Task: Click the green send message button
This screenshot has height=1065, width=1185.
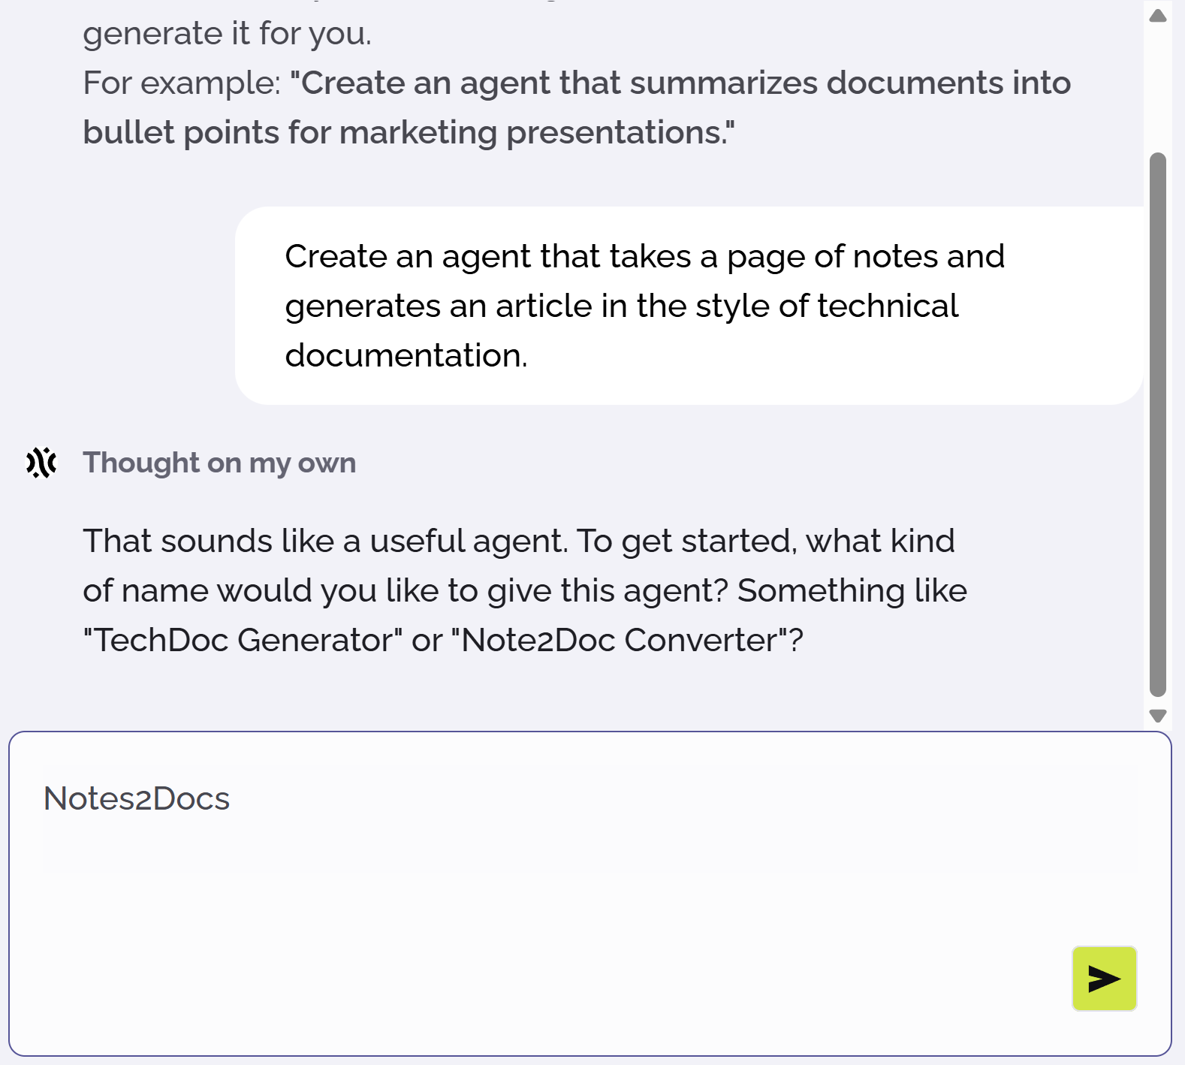Action: (x=1104, y=979)
